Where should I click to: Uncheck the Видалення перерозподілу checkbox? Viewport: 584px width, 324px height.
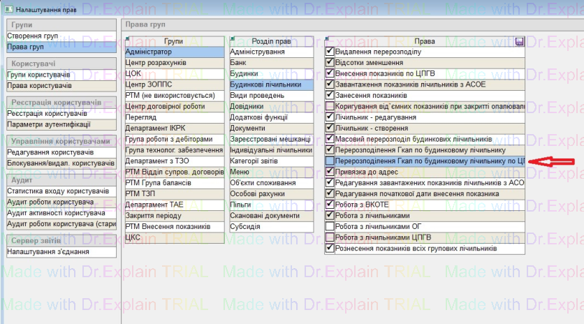pyautogui.click(x=330, y=52)
